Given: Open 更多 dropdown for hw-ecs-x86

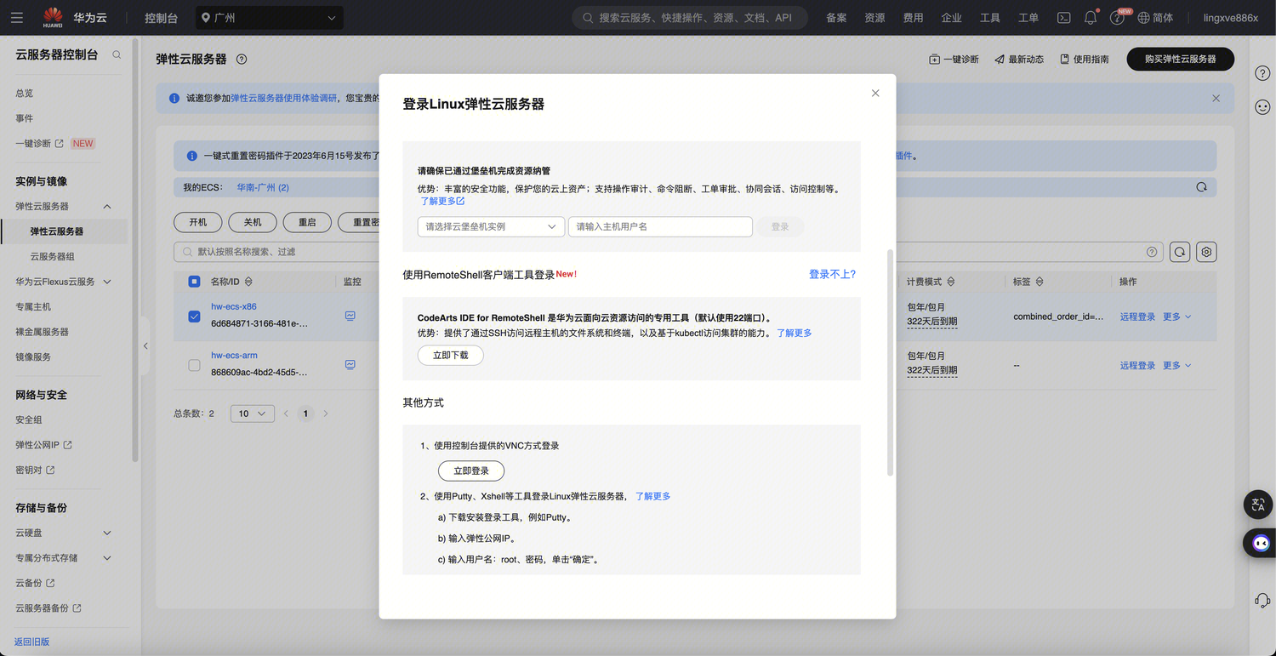Looking at the screenshot, I should coord(1177,317).
